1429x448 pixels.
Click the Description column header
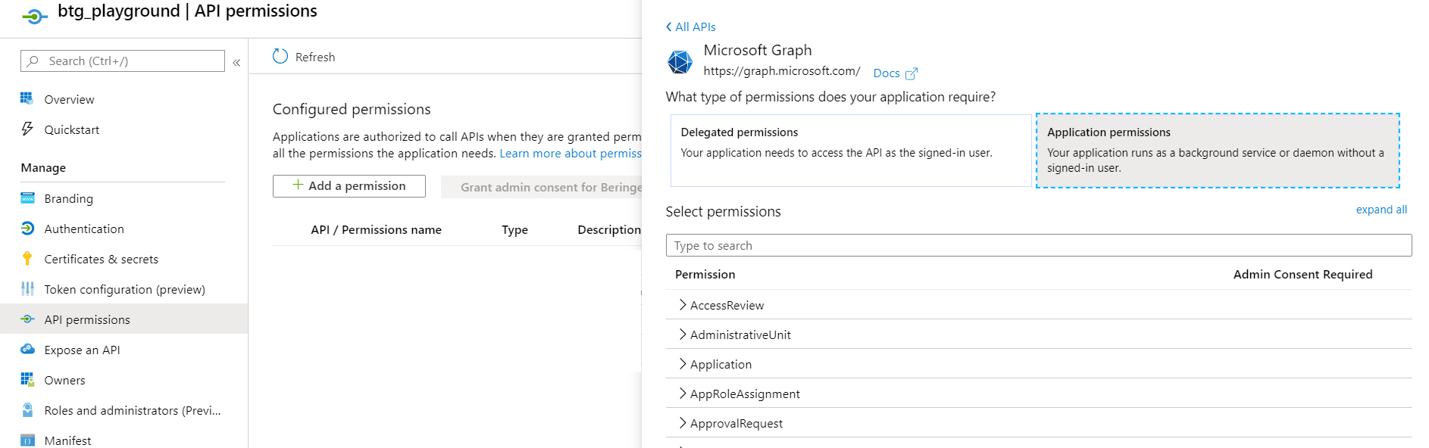coord(609,229)
